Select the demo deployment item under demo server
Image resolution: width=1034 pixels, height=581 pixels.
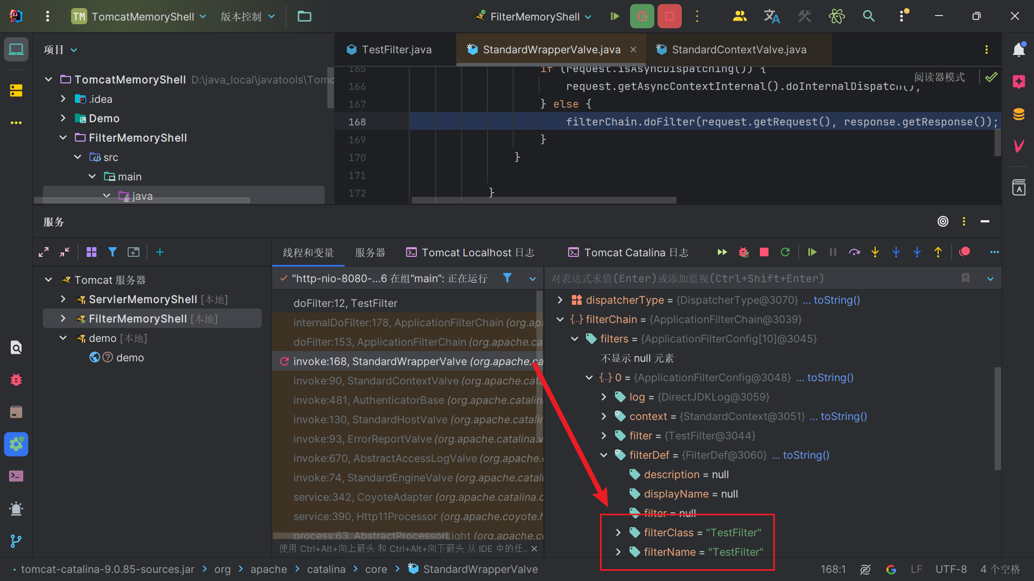(130, 358)
